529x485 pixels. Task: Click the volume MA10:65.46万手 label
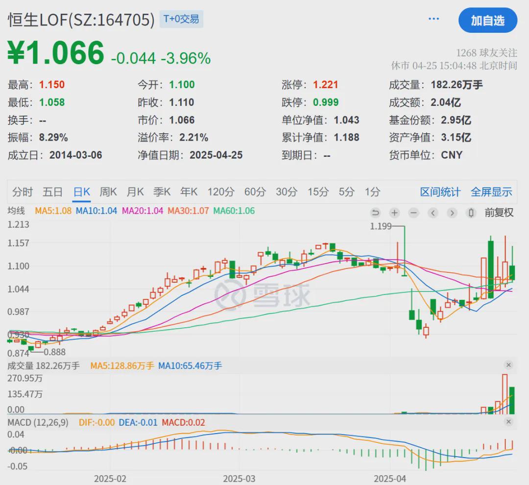point(190,366)
